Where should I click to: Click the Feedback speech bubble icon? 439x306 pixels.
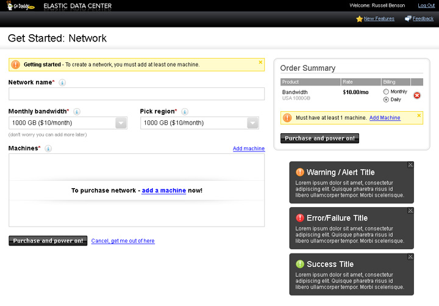(408, 19)
